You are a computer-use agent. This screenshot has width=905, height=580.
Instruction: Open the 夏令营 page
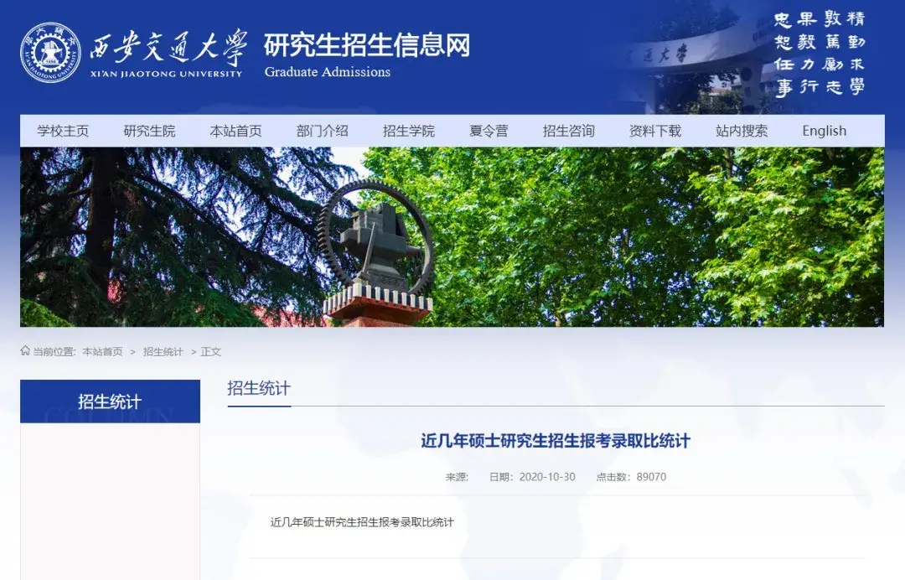(490, 130)
